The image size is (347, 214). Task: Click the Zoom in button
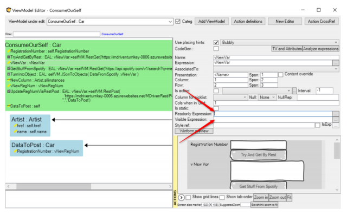click(261, 197)
